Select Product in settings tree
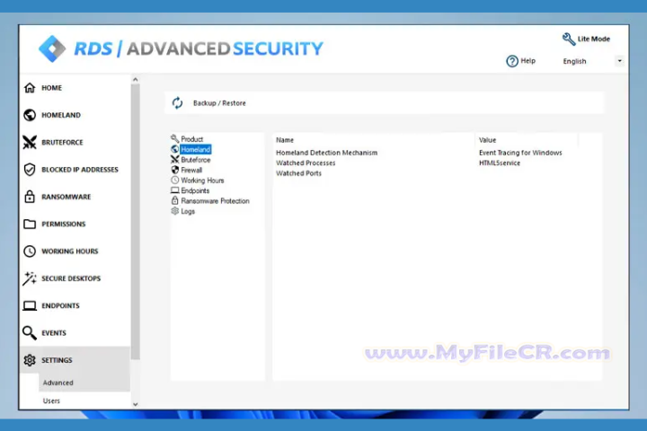The width and height of the screenshot is (647, 431). pos(192,139)
